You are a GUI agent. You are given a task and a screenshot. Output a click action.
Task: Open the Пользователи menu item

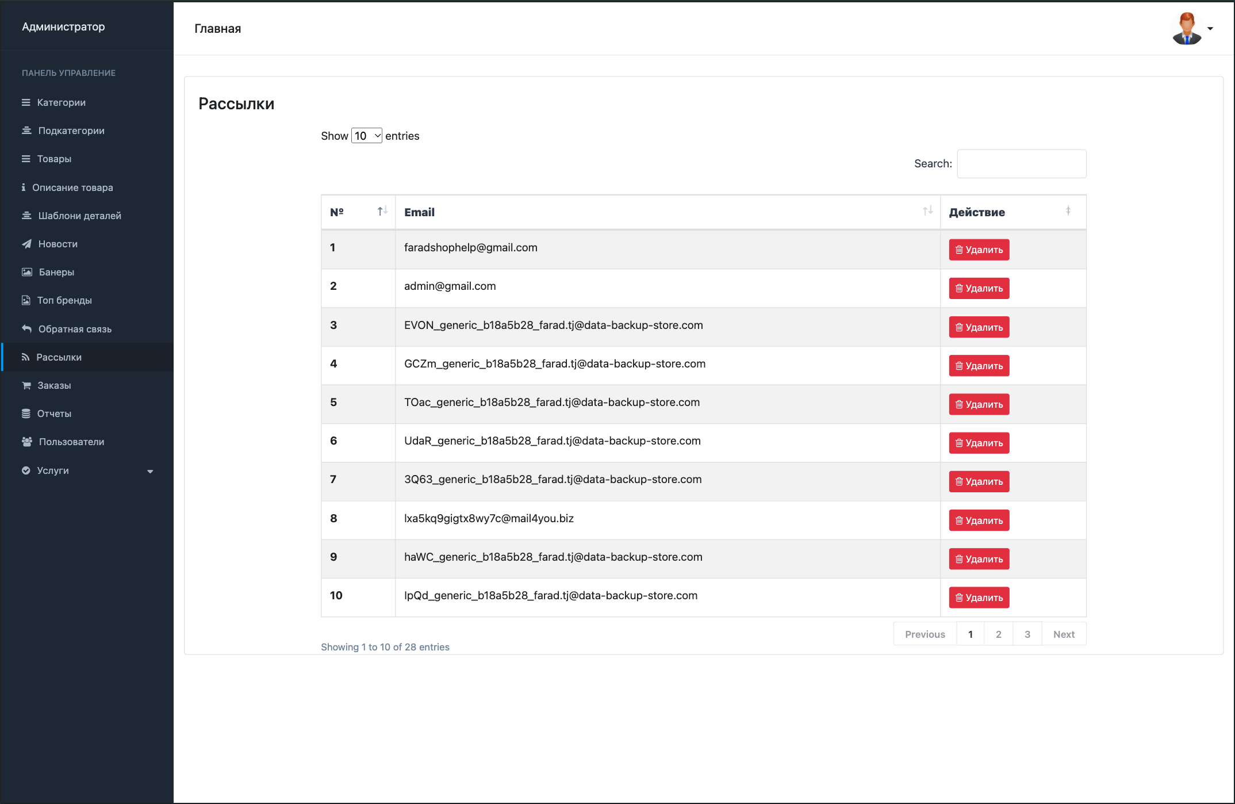[87, 442]
